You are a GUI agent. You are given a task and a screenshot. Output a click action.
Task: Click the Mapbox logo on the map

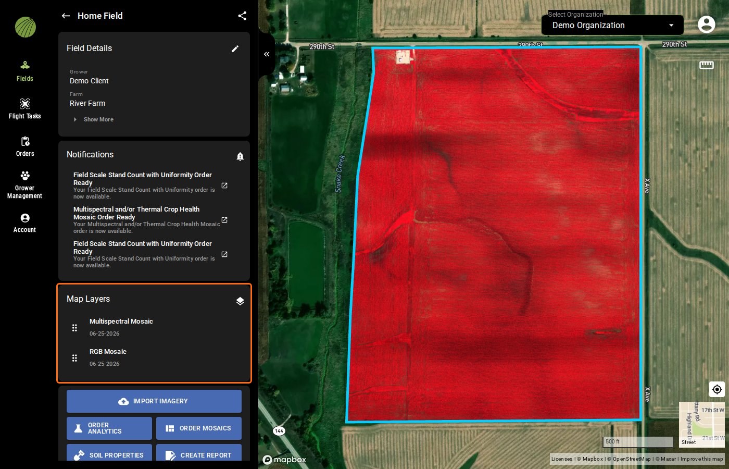point(284,460)
